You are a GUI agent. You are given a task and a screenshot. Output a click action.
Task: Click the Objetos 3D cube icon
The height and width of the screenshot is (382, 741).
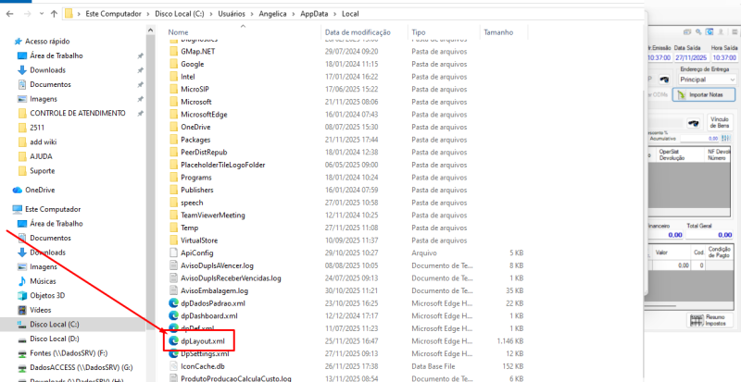(x=21, y=296)
